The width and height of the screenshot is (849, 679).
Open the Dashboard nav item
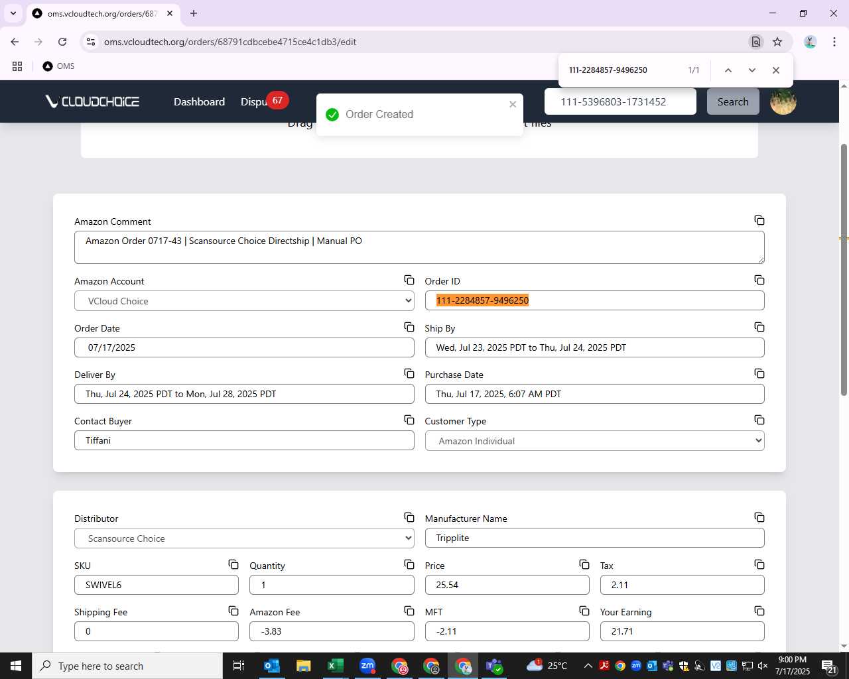[x=199, y=101]
